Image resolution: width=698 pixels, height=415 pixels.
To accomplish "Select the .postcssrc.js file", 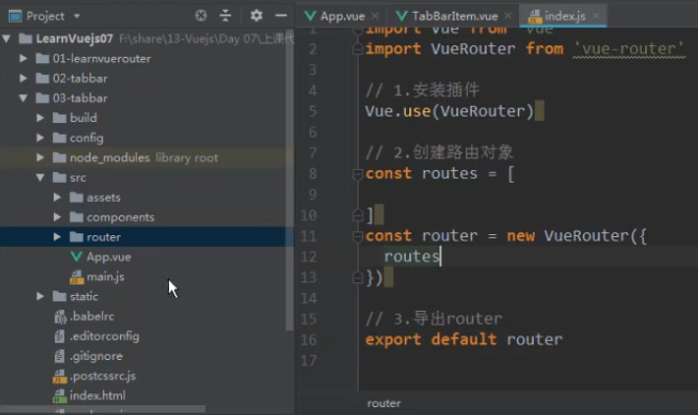I will click(103, 376).
